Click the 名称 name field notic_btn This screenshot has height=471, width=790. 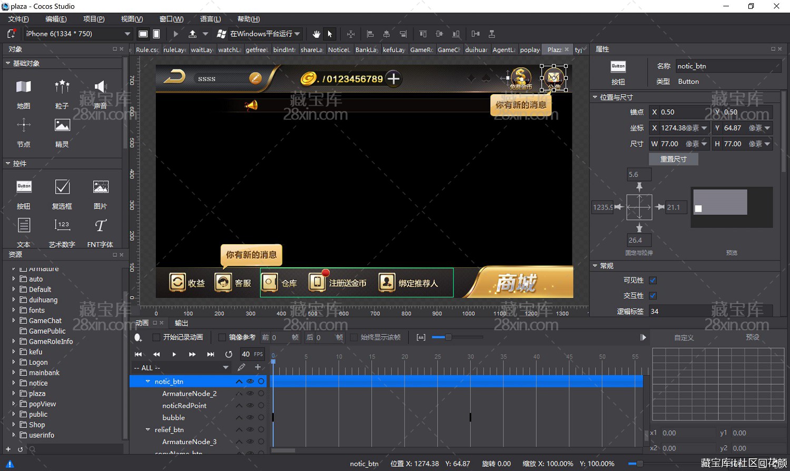(x=727, y=66)
